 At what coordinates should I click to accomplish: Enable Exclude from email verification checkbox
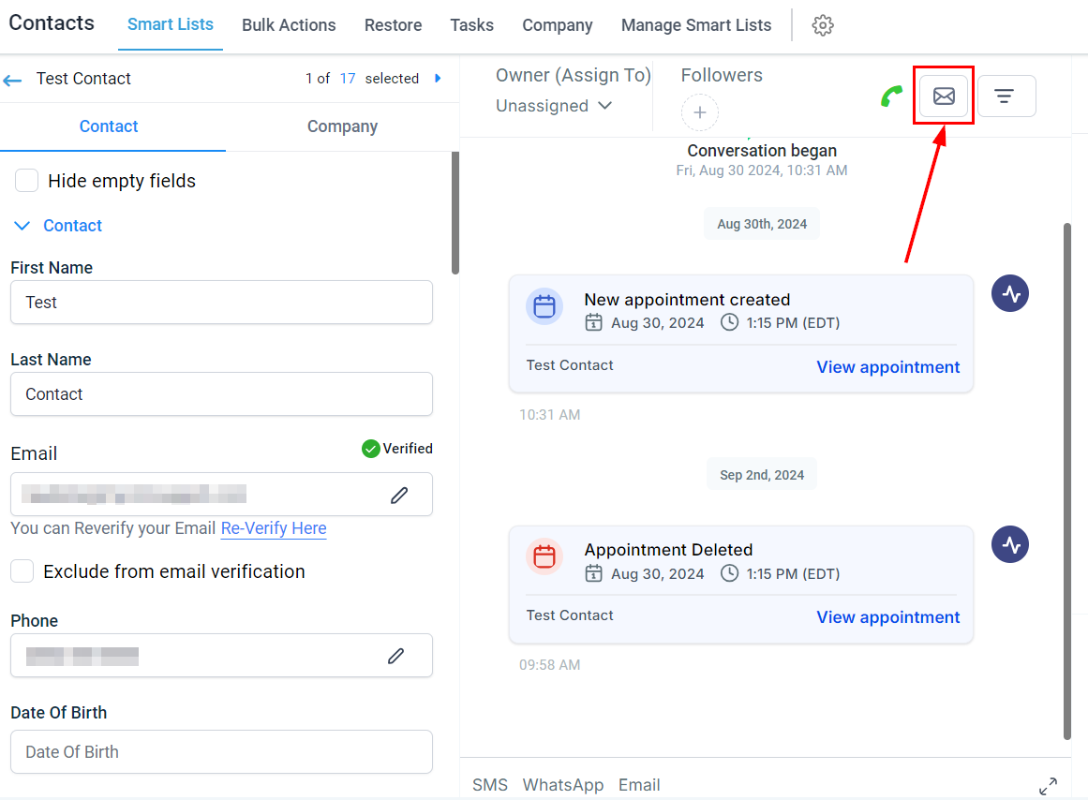(x=22, y=571)
